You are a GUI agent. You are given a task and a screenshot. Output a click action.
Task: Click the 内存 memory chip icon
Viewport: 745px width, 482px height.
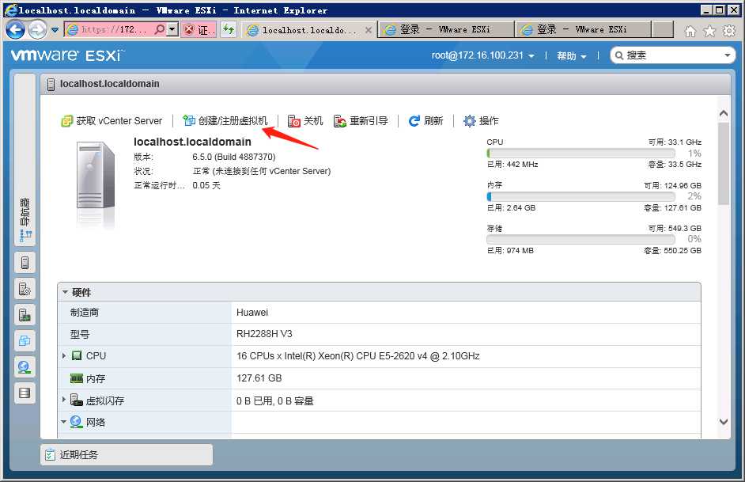tap(77, 378)
